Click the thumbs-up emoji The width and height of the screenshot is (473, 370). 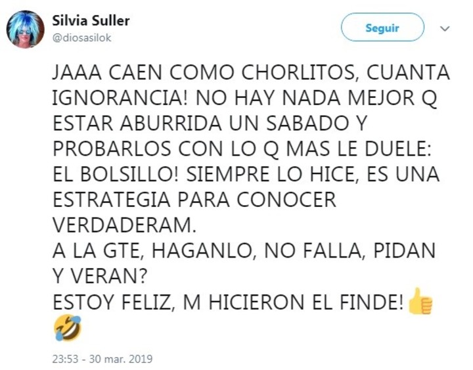point(421,301)
